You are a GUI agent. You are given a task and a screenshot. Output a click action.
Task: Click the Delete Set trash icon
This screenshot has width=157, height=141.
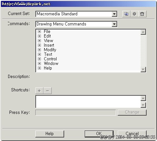(142, 14)
